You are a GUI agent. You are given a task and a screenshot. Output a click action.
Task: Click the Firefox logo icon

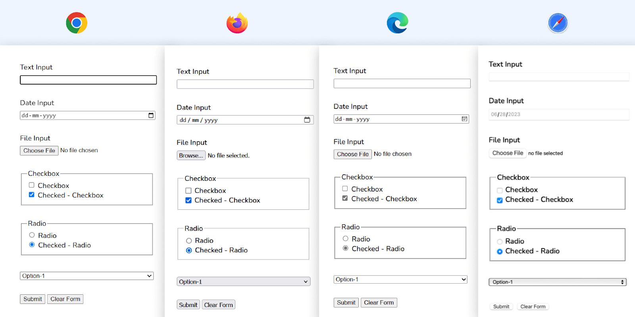pyautogui.click(x=237, y=23)
